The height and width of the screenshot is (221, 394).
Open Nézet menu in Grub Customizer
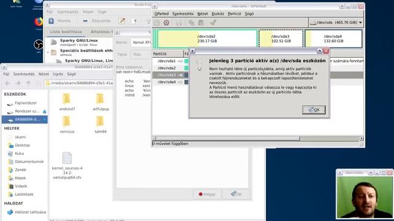click(x=87, y=12)
